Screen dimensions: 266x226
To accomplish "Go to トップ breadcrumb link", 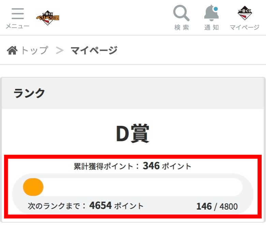I will [x=34, y=50].
